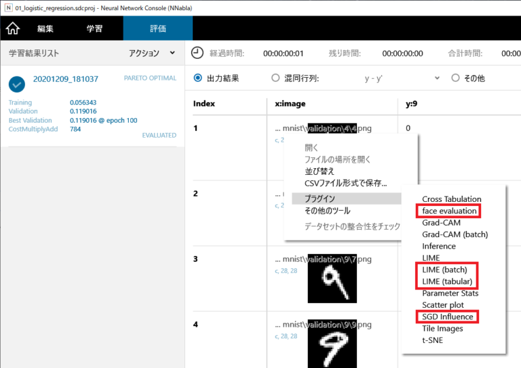Click index number 2 in the table
The image size is (521, 368).
click(195, 193)
